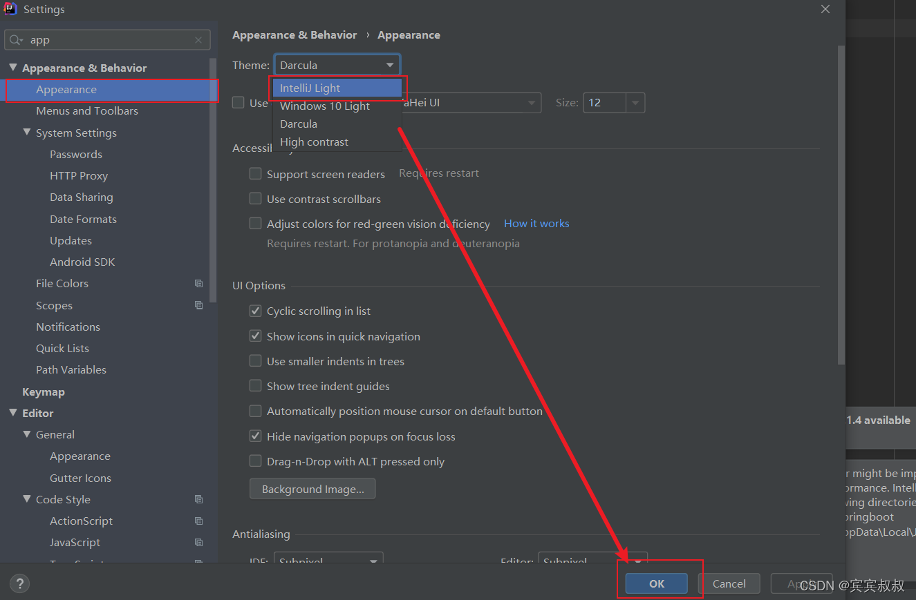Viewport: 916px width, 600px height.
Task: Open the How it works link
Action: pos(536,223)
